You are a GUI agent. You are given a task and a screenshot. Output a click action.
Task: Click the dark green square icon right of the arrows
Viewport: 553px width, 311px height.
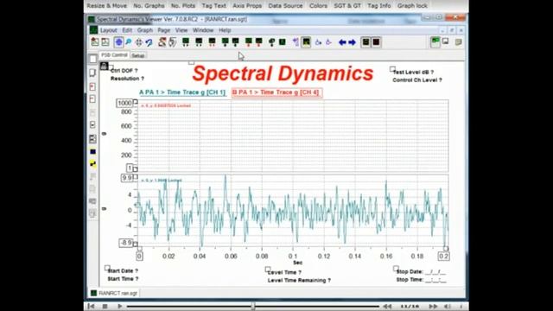365,42
